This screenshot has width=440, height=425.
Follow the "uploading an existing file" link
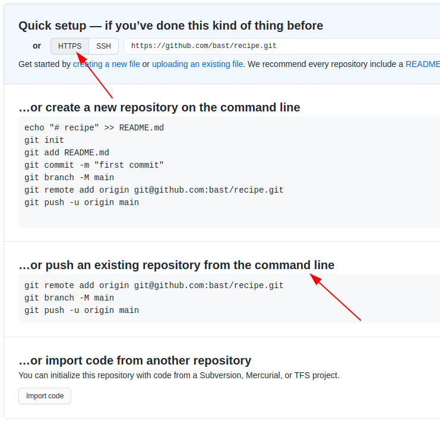point(197,64)
